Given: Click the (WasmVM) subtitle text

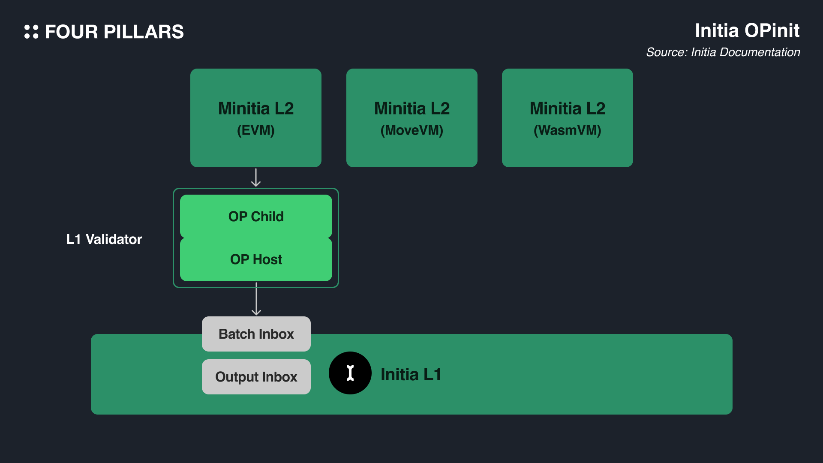Looking at the screenshot, I should (x=567, y=130).
